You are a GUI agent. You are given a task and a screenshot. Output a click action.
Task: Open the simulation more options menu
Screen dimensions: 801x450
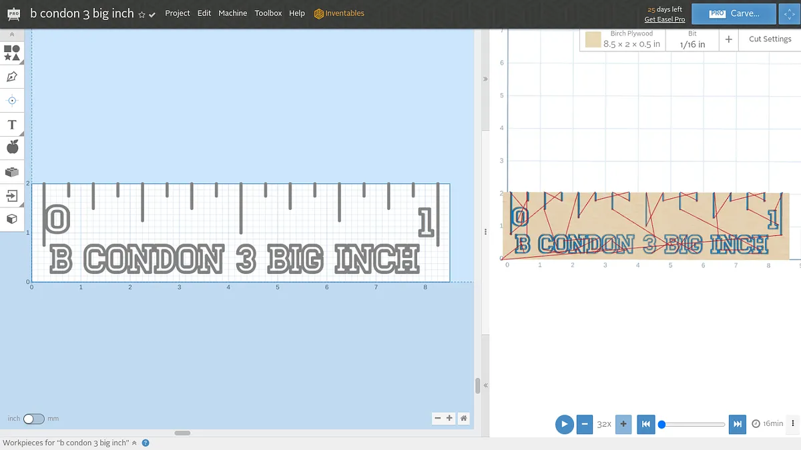coord(792,423)
